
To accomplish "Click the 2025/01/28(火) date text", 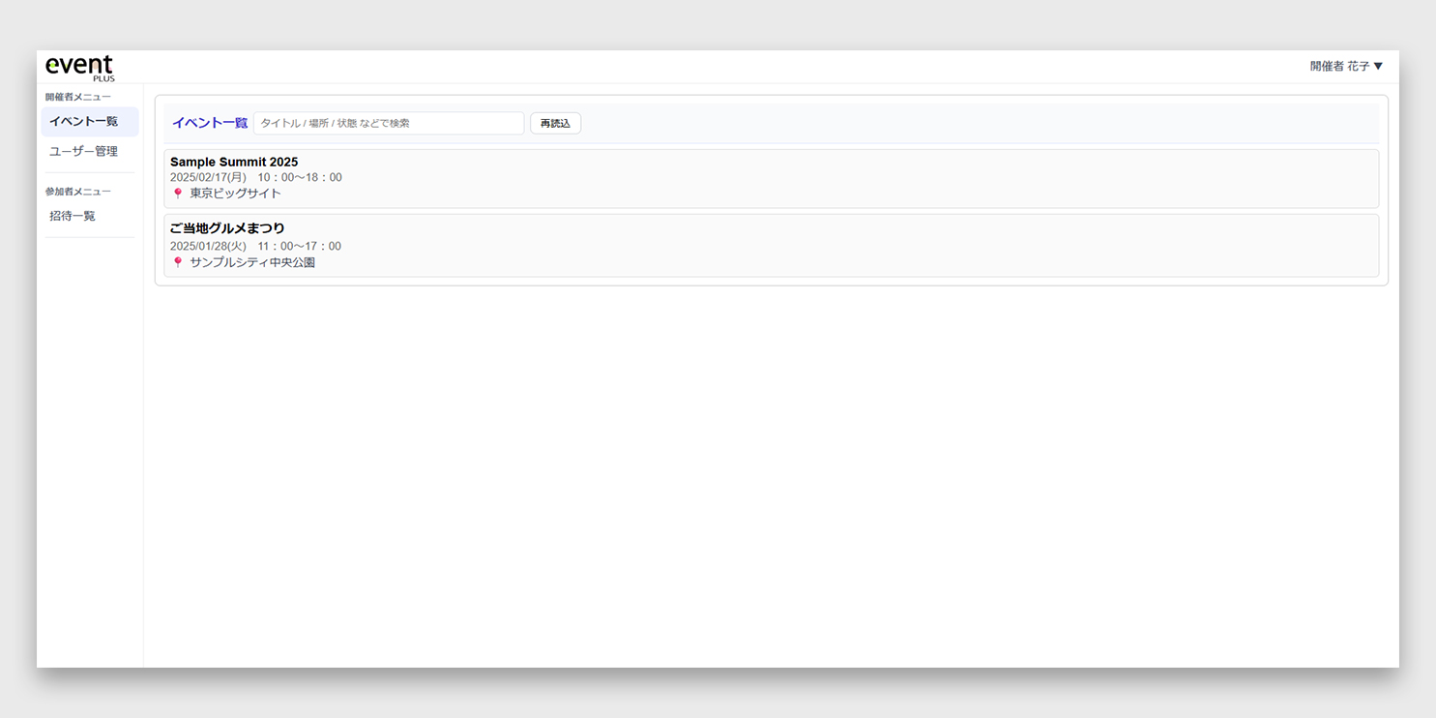I will (208, 247).
